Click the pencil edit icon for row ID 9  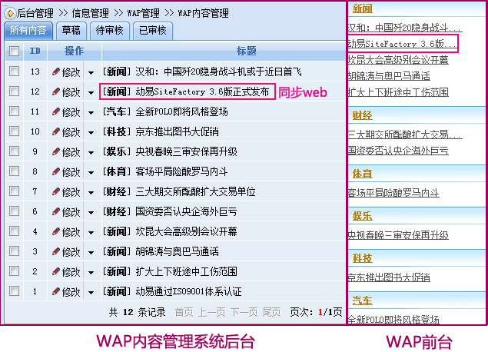click(56, 151)
